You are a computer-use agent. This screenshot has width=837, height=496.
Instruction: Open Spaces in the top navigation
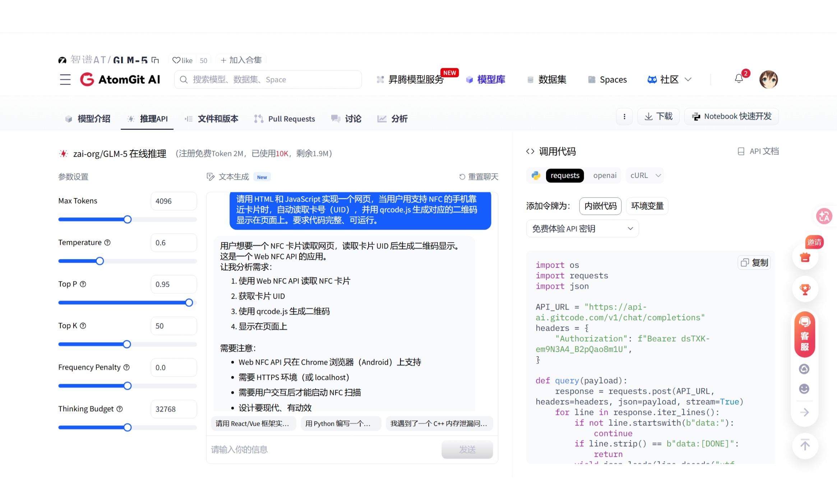(x=607, y=79)
